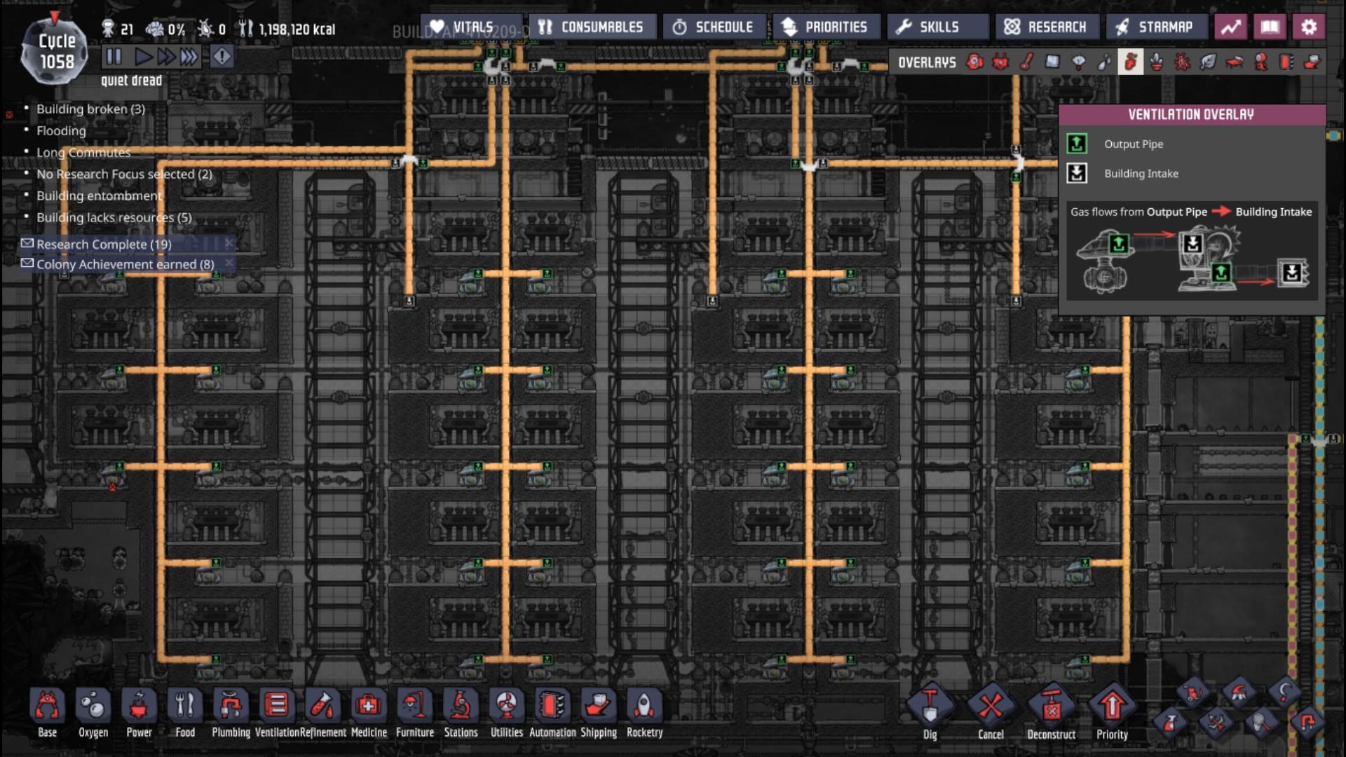1346x757 pixels.
Task: Enable the Oxygen overlay
Action: coord(974,62)
